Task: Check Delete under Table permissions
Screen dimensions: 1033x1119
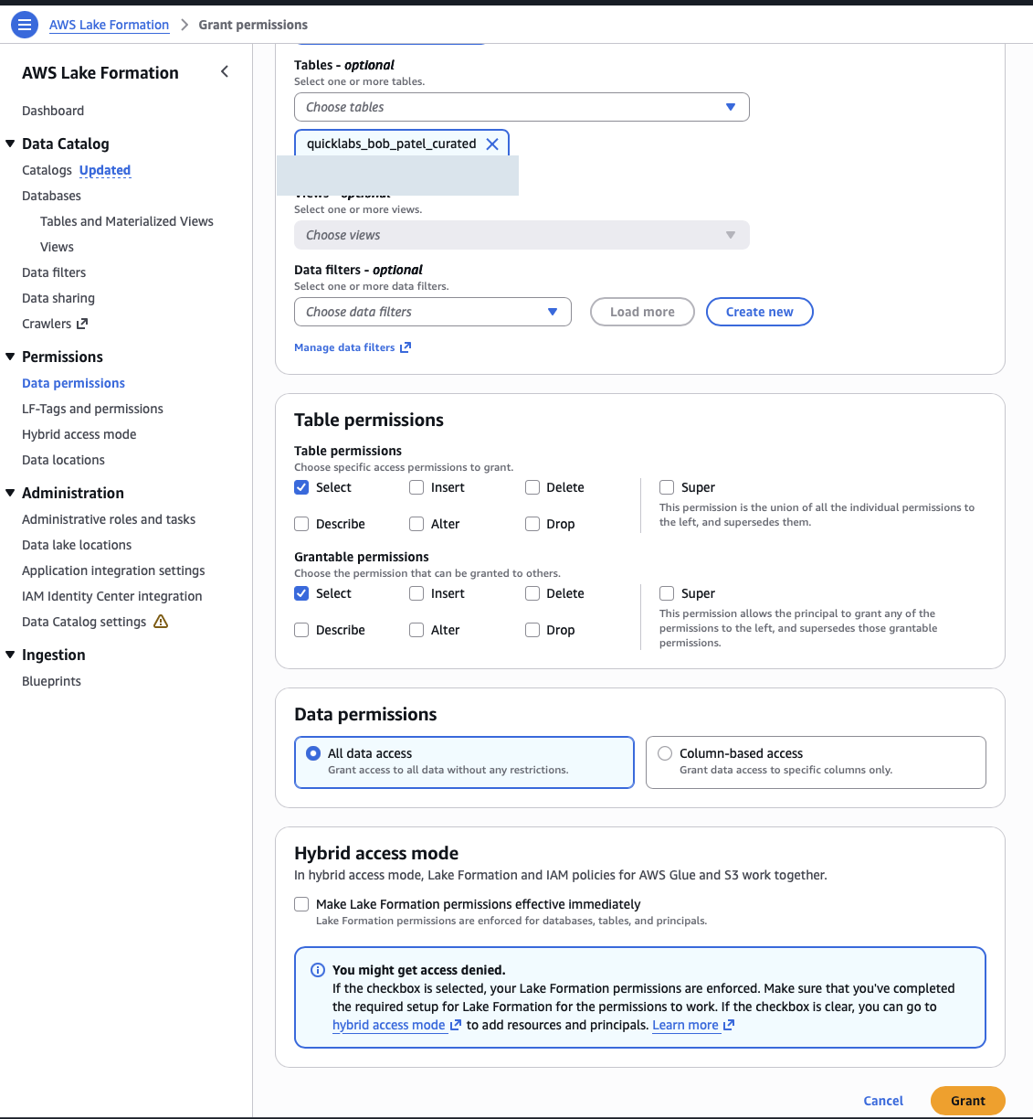Action: pyautogui.click(x=532, y=487)
